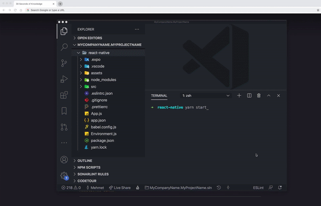Screen dimensions: 321x206
Task: Open the Search view in activity bar
Action: click(64, 47)
